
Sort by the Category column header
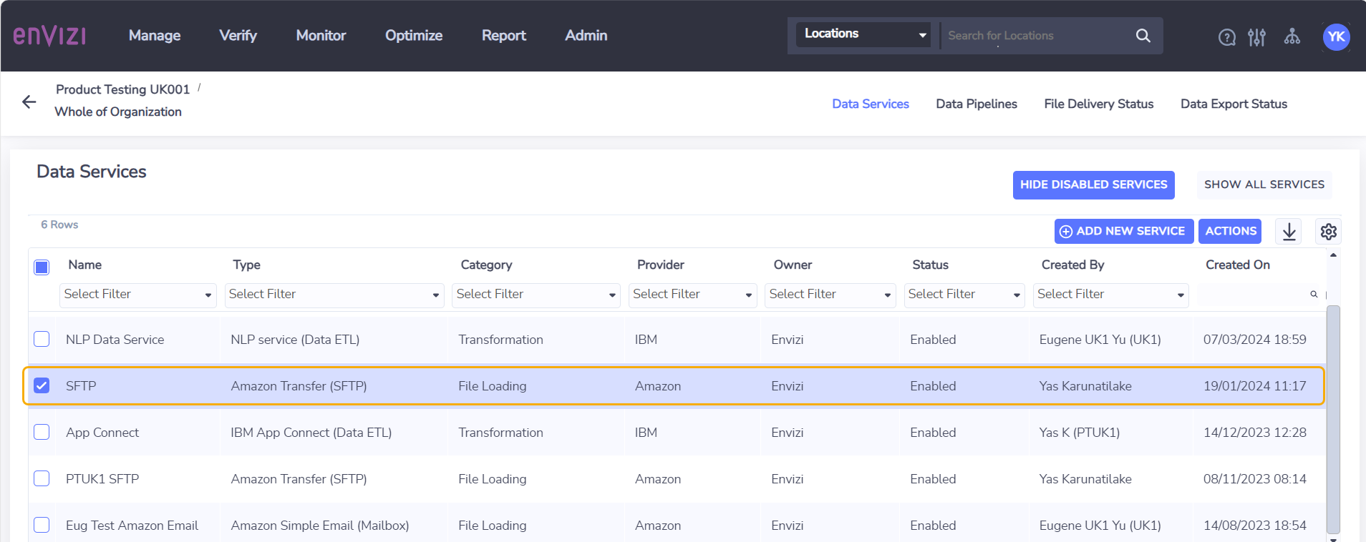click(x=486, y=265)
